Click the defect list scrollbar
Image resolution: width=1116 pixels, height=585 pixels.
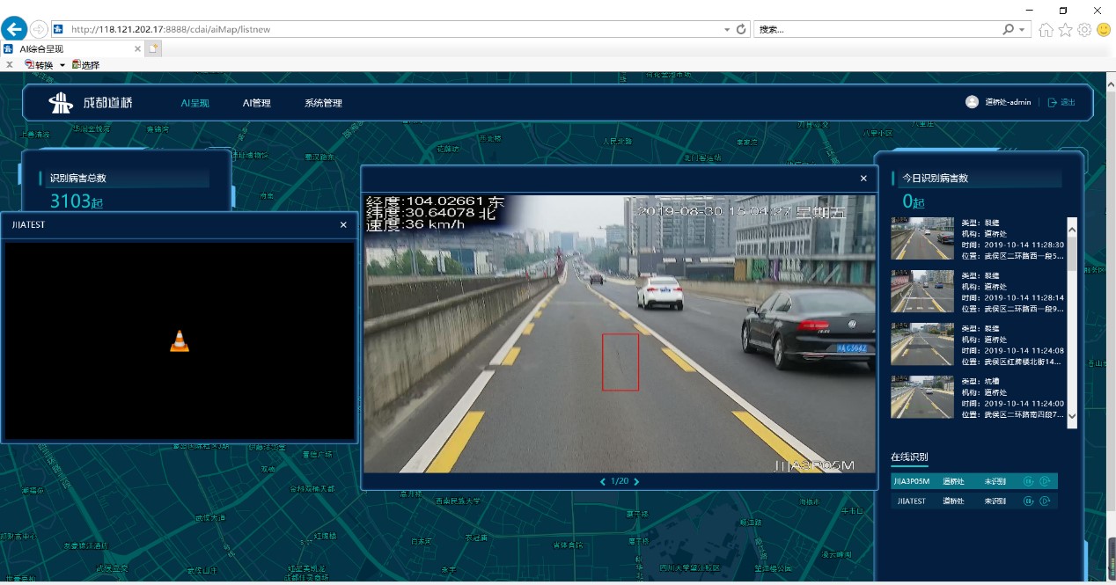(1072, 323)
